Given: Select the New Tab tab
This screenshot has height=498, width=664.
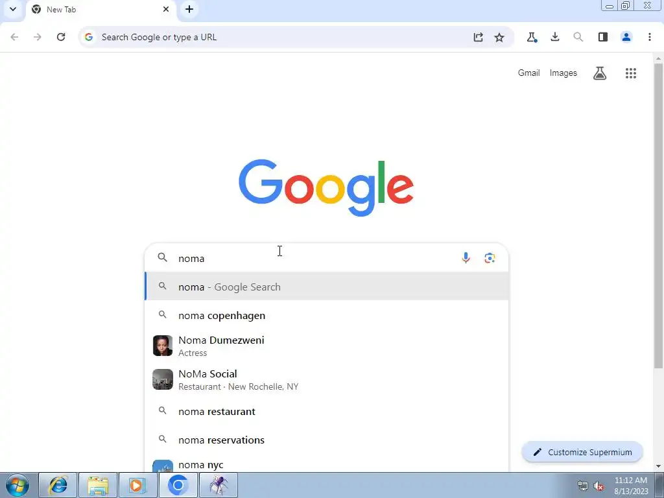Looking at the screenshot, I should pos(101,9).
